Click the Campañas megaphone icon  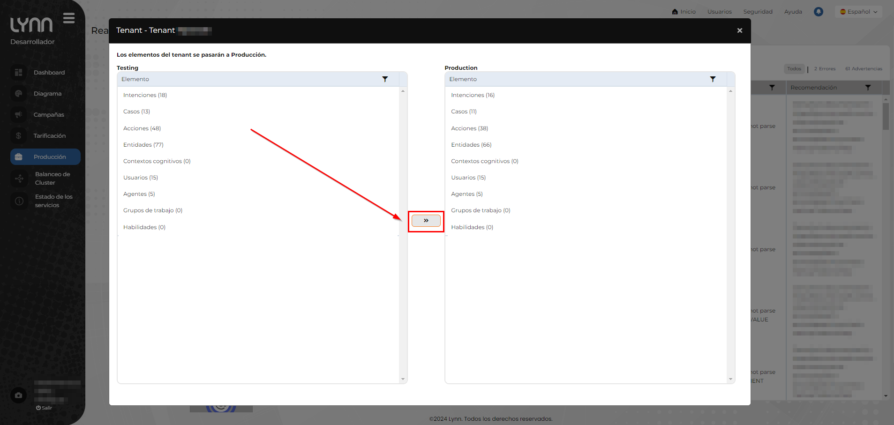[x=19, y=115]
